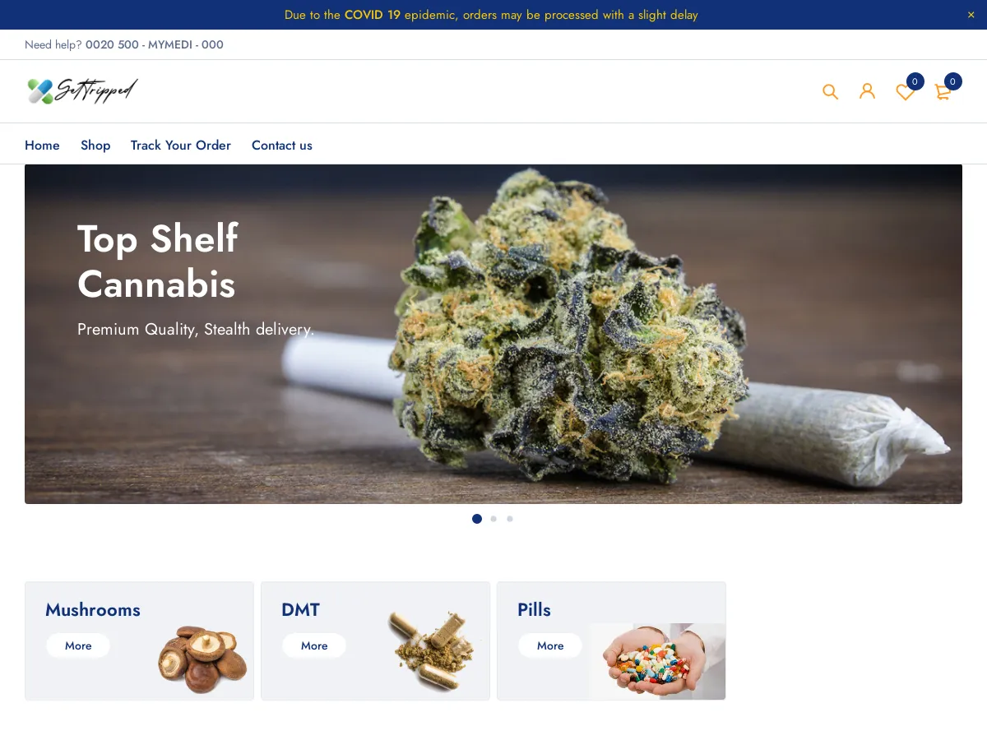
Task: Open the search magnifier icon
Action: [x=830, y=91]
